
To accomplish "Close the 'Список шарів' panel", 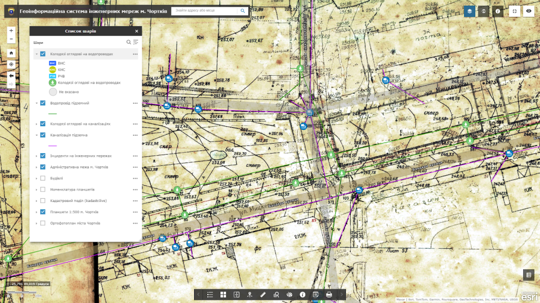I will point(137,31).
